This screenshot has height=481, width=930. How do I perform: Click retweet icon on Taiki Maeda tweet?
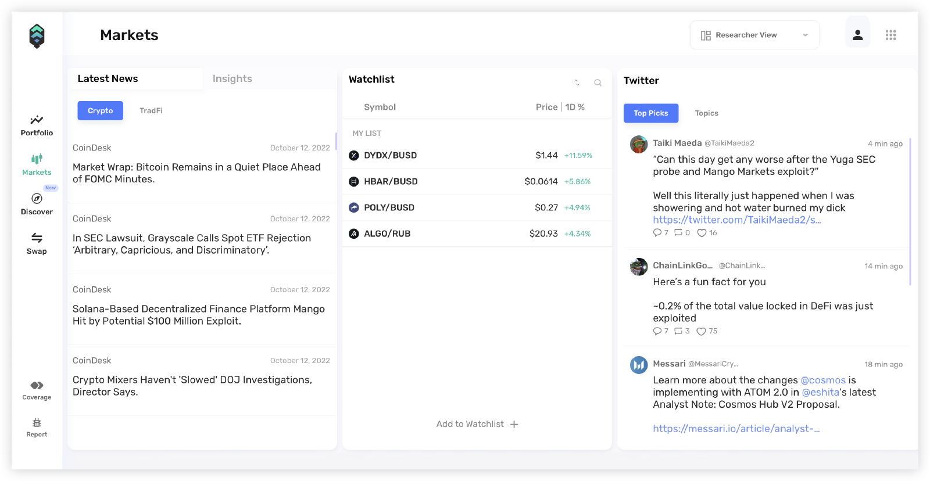(678, 232)
